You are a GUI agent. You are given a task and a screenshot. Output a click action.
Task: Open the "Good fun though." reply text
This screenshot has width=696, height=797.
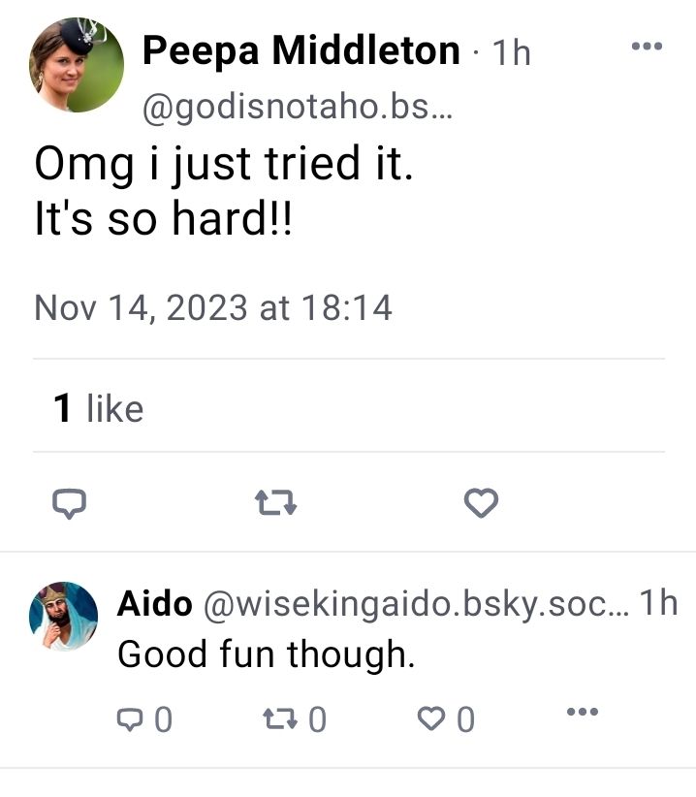(x=266, y=656)
